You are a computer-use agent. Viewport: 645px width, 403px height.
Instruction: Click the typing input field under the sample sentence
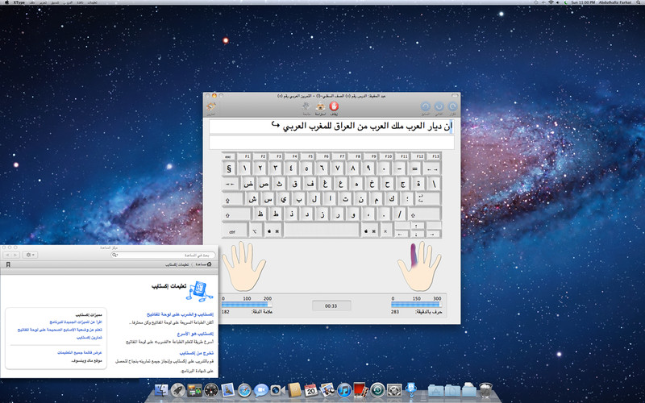[331, 143]
